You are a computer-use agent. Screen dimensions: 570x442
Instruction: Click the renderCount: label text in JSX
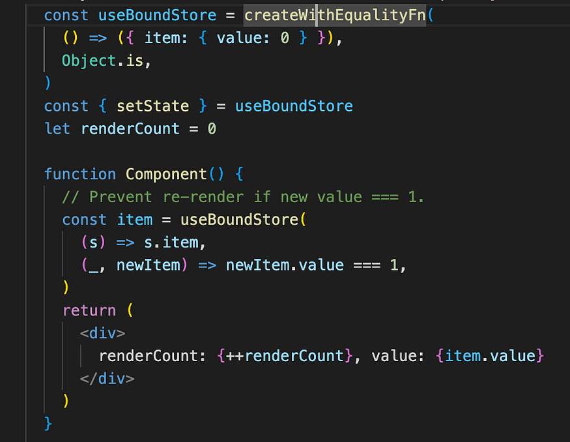(152, 356)
